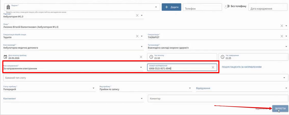The width and height of the screenshot is (289, 115).
Task: Clear the Підрозділ field with X icon
Action: pos(137,15)
